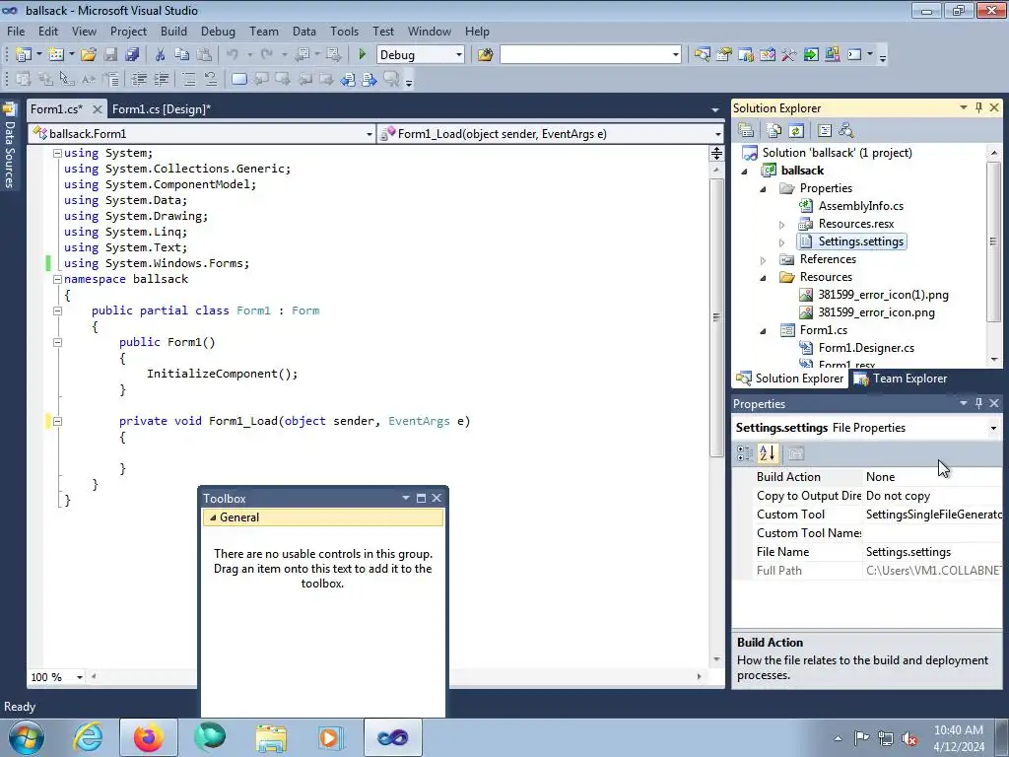Click the volume icon in system tray
The width and height of the screenshot is (1009, 757).
pyautogui.click(x=908, y=737)
